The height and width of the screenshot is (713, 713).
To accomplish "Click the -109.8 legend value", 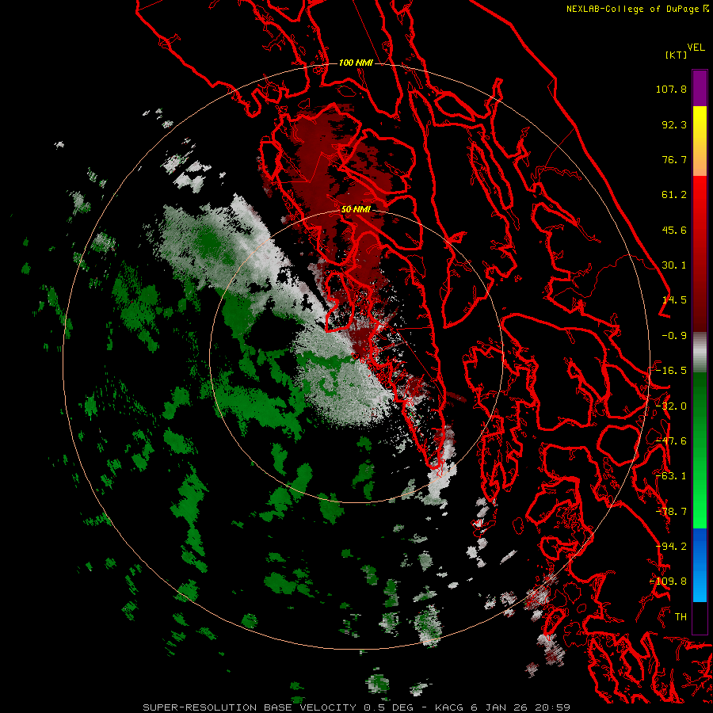I will click(669, 581).
